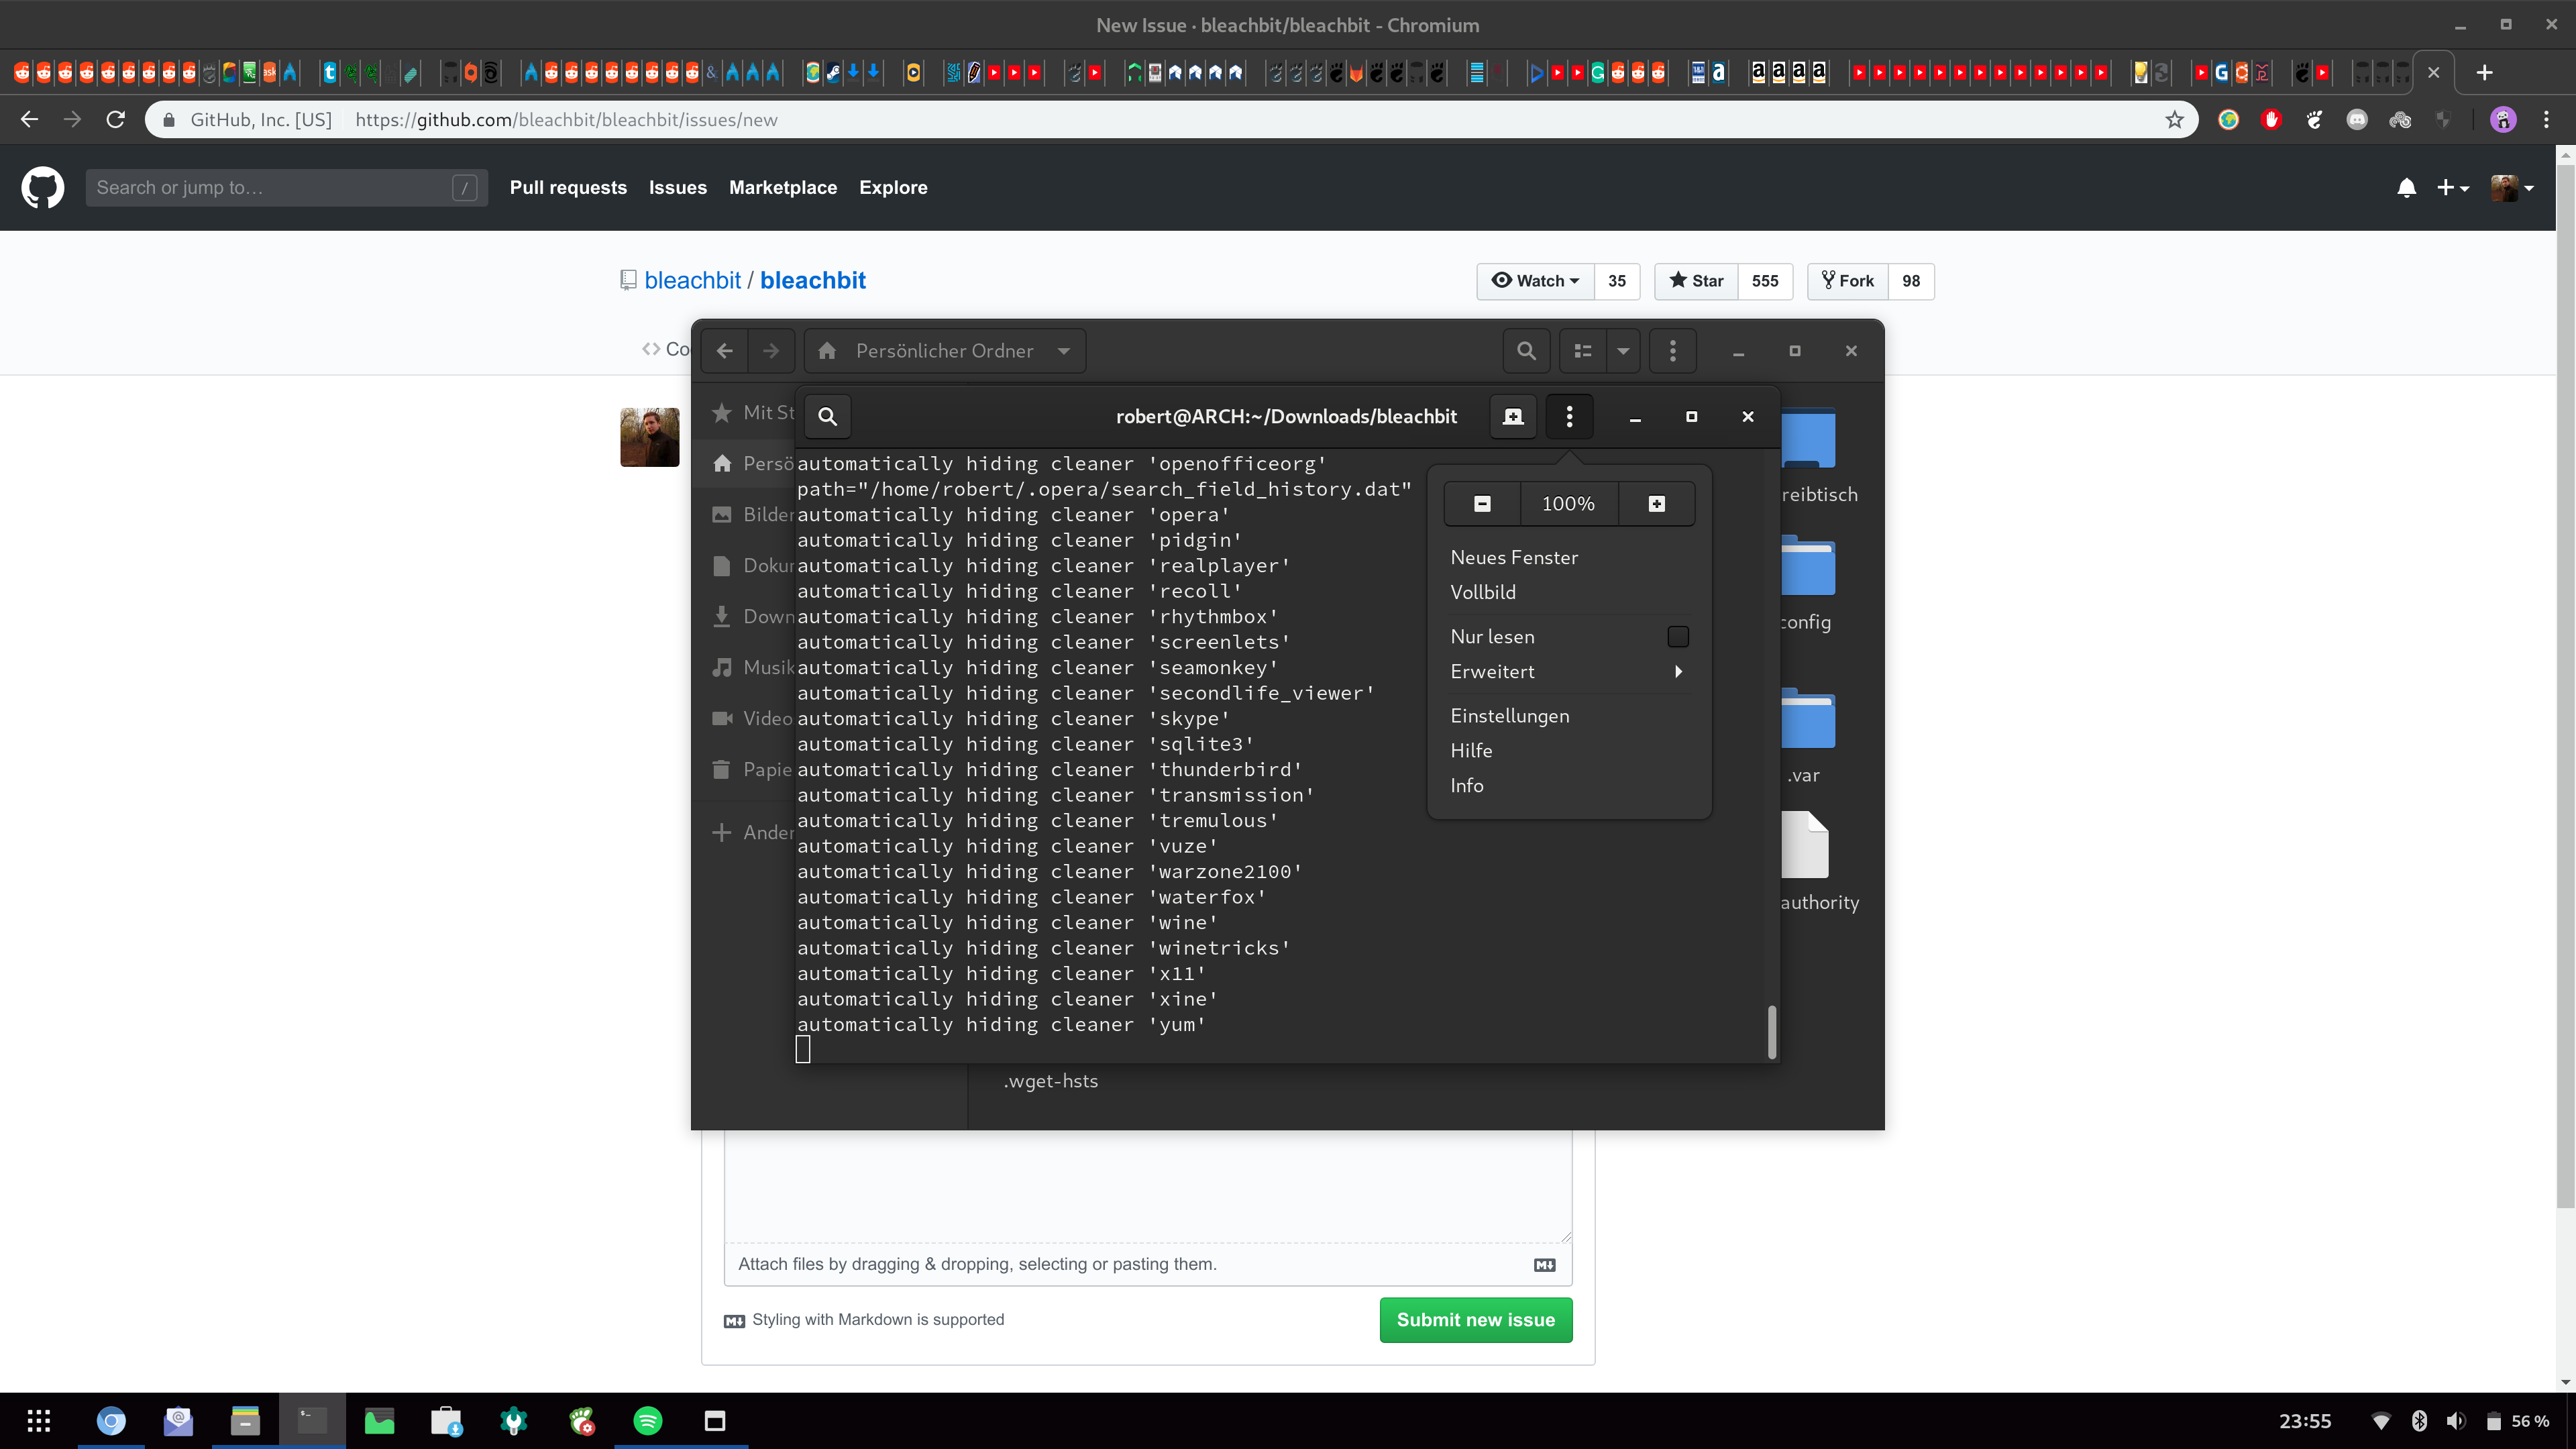Open the Files three-dot options menu
The height and width of the screenshot is (1449, 2576).
coord(1672,351)
